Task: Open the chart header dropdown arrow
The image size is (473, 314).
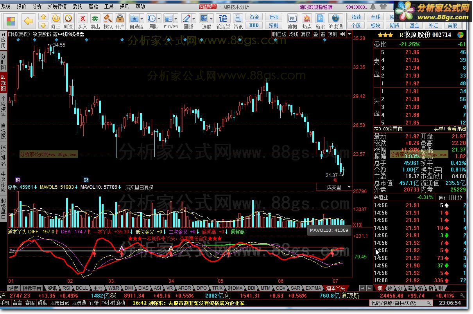Action: pyautogui.click(x=349, y=34)
